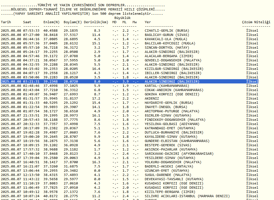Click the İlksel label on the first row
Viewport: 274px width, 200px height.
[252, 31]
